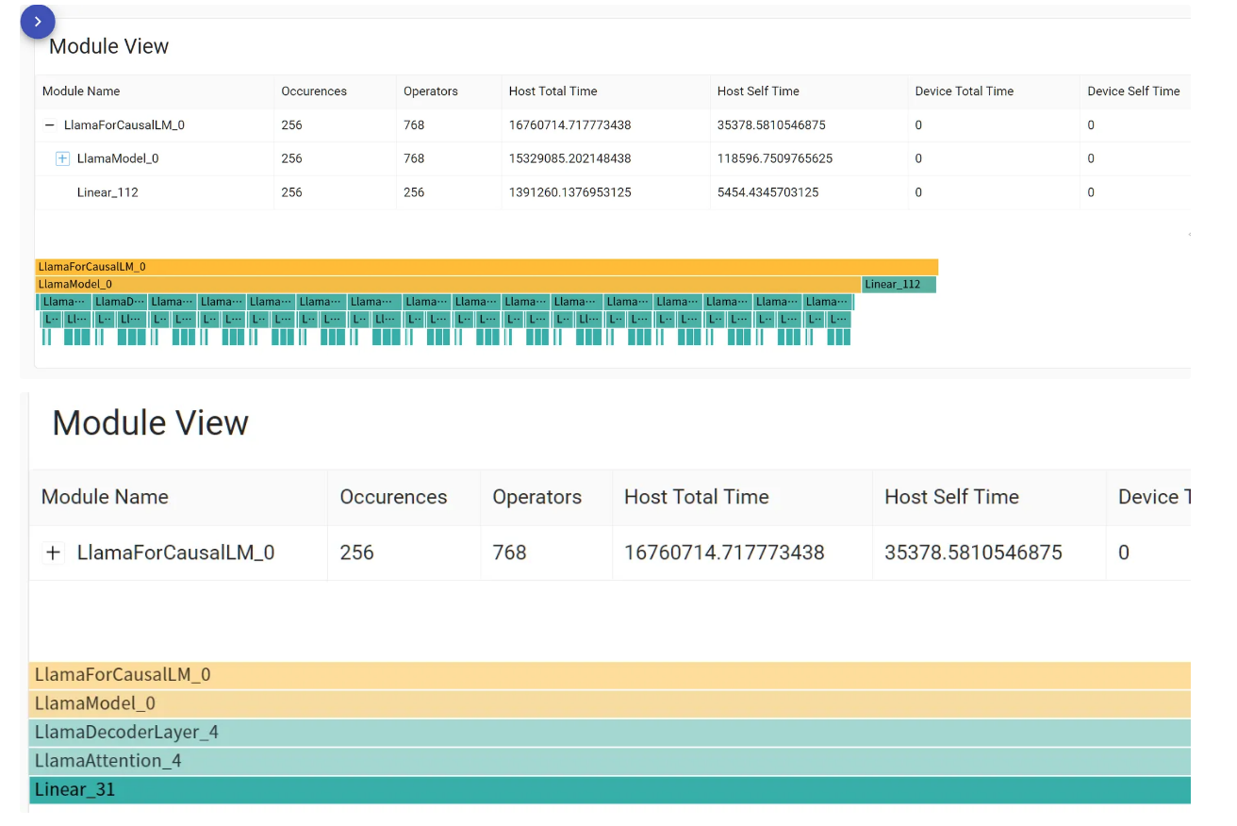Select Operators value 256 in the Linear_112 row

[414, 192]
